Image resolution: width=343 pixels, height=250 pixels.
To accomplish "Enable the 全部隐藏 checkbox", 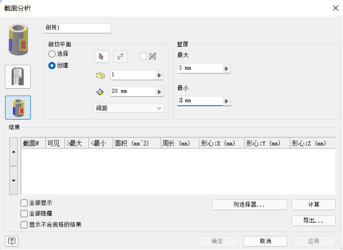I will click(x=24, y=214).
